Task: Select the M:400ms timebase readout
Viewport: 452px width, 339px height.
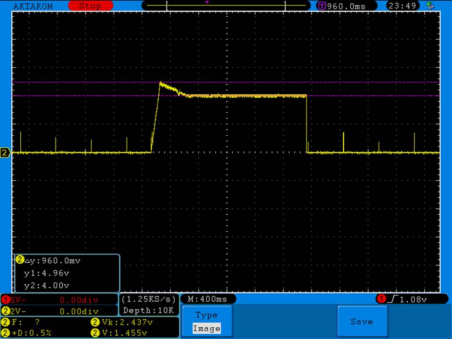Action: coord(207,299)
